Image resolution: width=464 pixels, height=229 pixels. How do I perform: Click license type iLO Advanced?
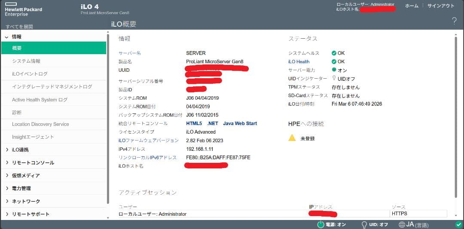201,132
